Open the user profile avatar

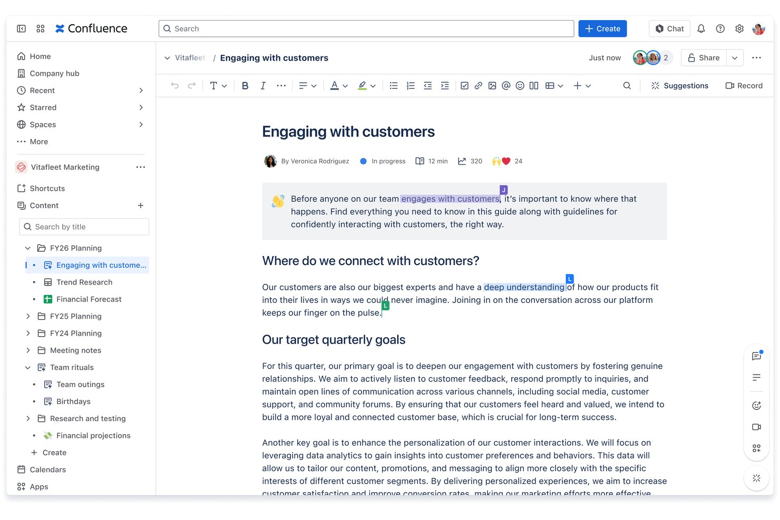tap(759, 28)
